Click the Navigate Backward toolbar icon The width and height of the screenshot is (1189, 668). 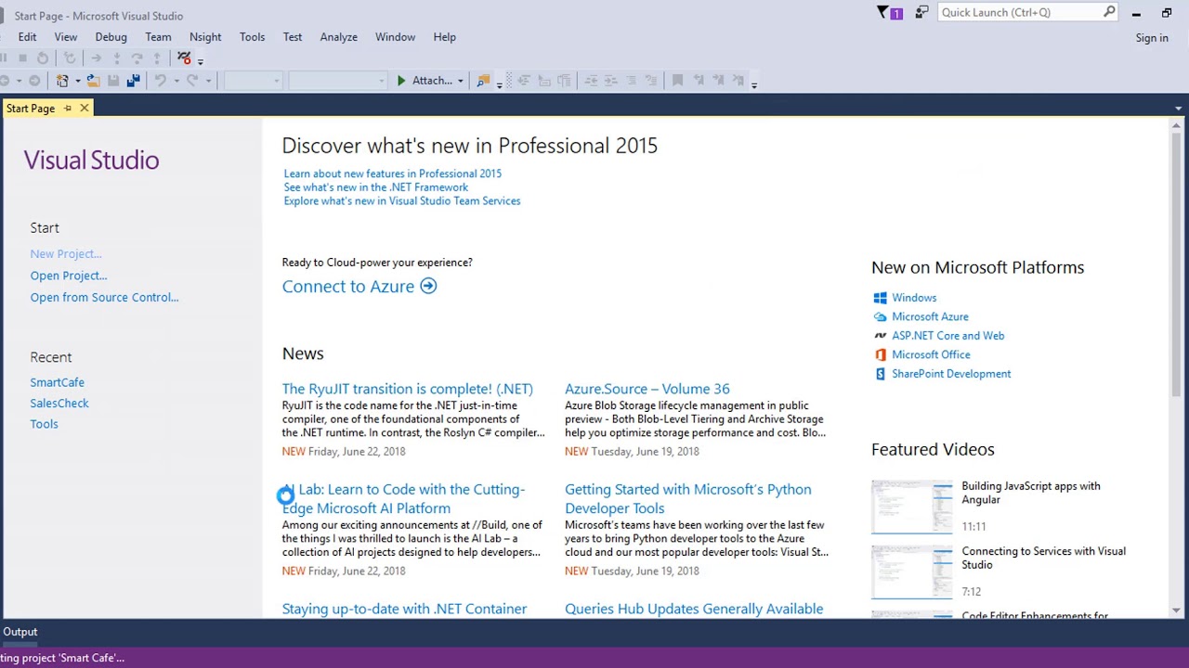[5, 81]
